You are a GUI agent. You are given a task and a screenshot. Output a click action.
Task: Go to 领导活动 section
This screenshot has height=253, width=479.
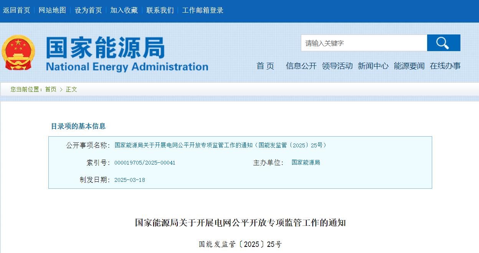337,66
